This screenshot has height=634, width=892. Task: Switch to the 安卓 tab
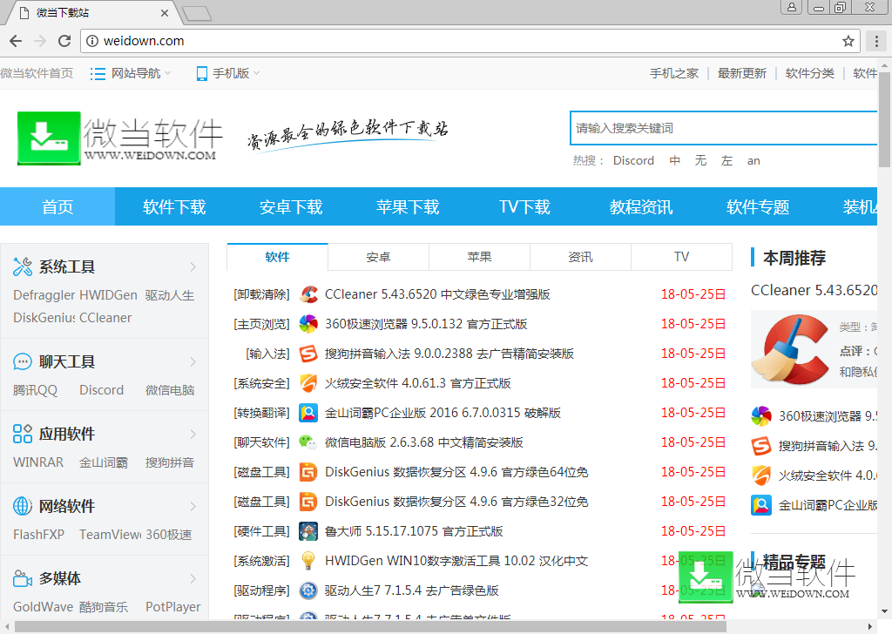[378, 257]
